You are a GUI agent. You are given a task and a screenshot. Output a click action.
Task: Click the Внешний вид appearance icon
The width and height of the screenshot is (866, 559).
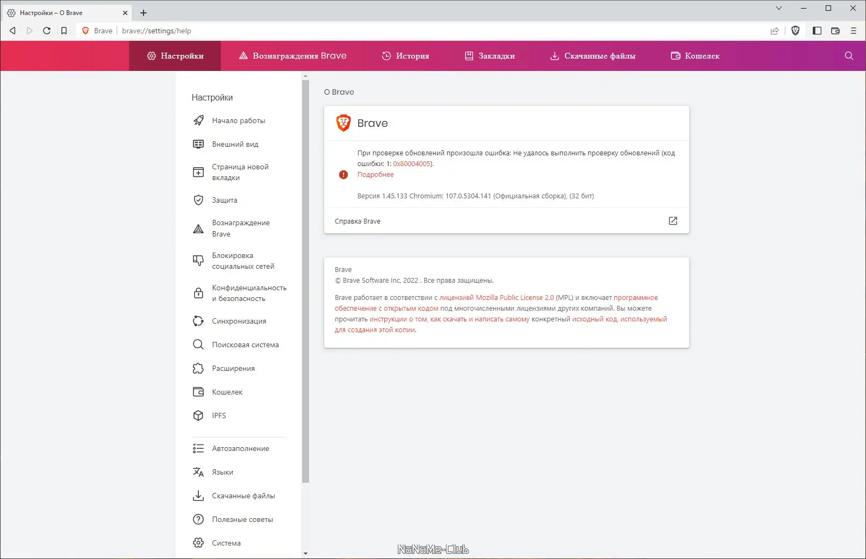tap(198, 144)
